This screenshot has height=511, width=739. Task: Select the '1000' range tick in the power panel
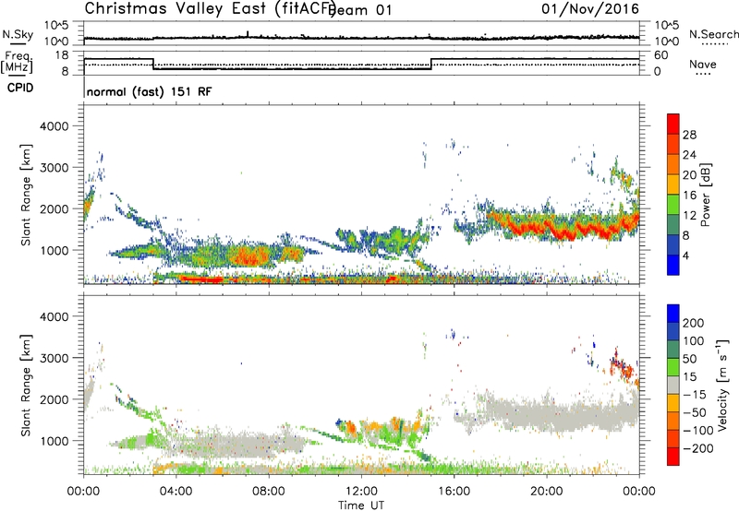(55, 250)
